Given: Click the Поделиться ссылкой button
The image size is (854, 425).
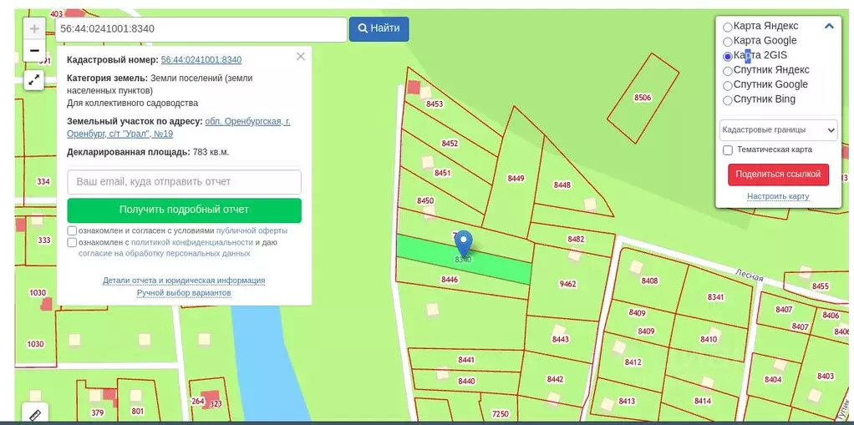Looking at the screenshot, I should (x=778, y=175).
